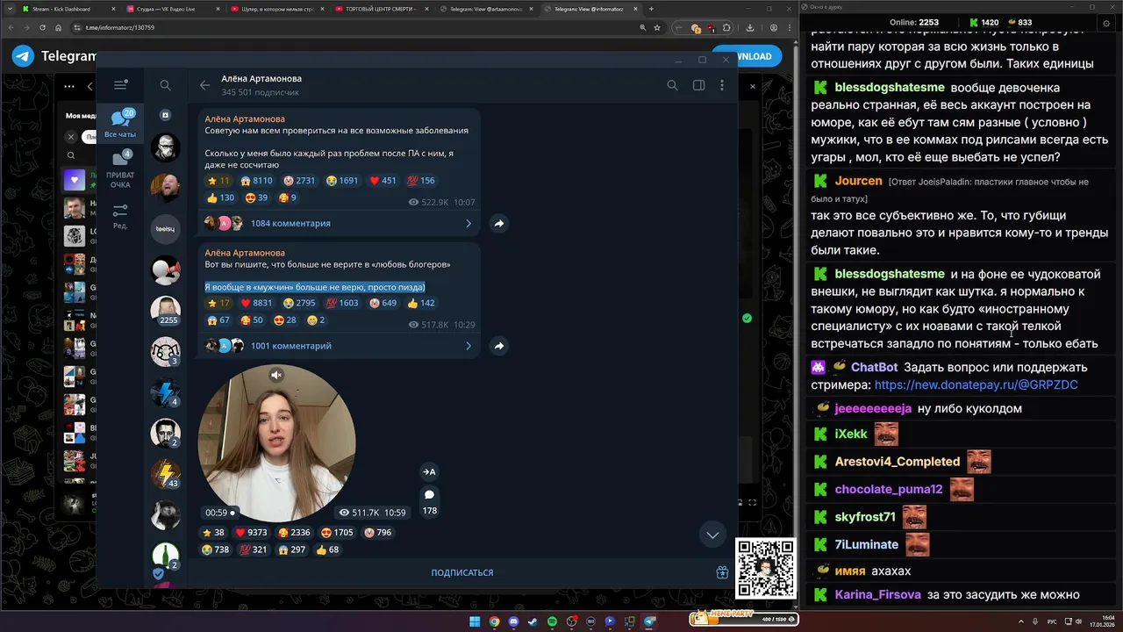1123x632 pixels.
Task: Open the Telegram hamburger menu
Action: click(x=120, y=85)
